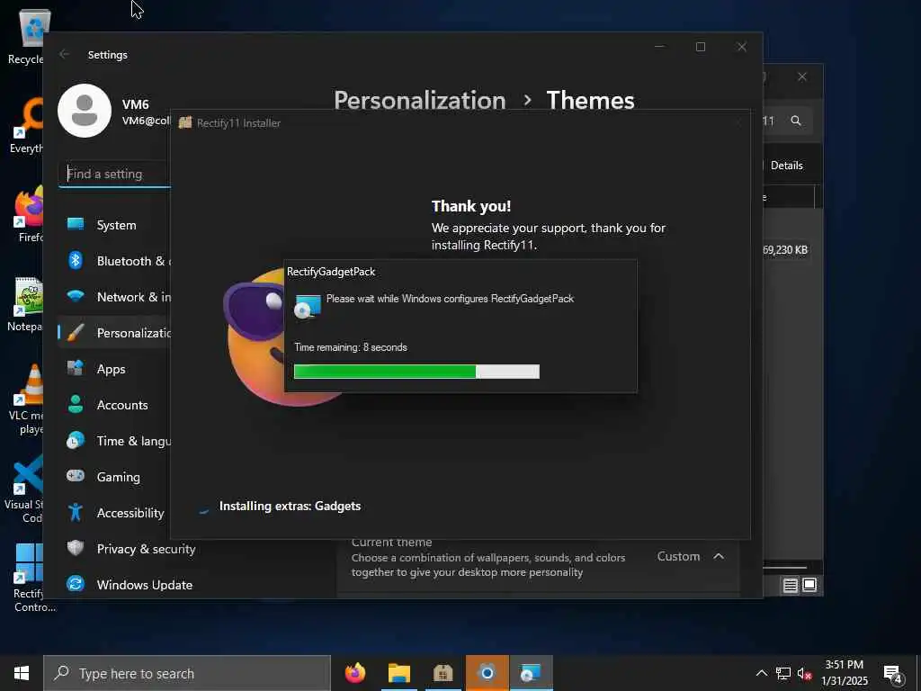The width and height of the screenshot is (921, 691).
Task: Click the muted volume tray icon
Action: coord(805,673)
